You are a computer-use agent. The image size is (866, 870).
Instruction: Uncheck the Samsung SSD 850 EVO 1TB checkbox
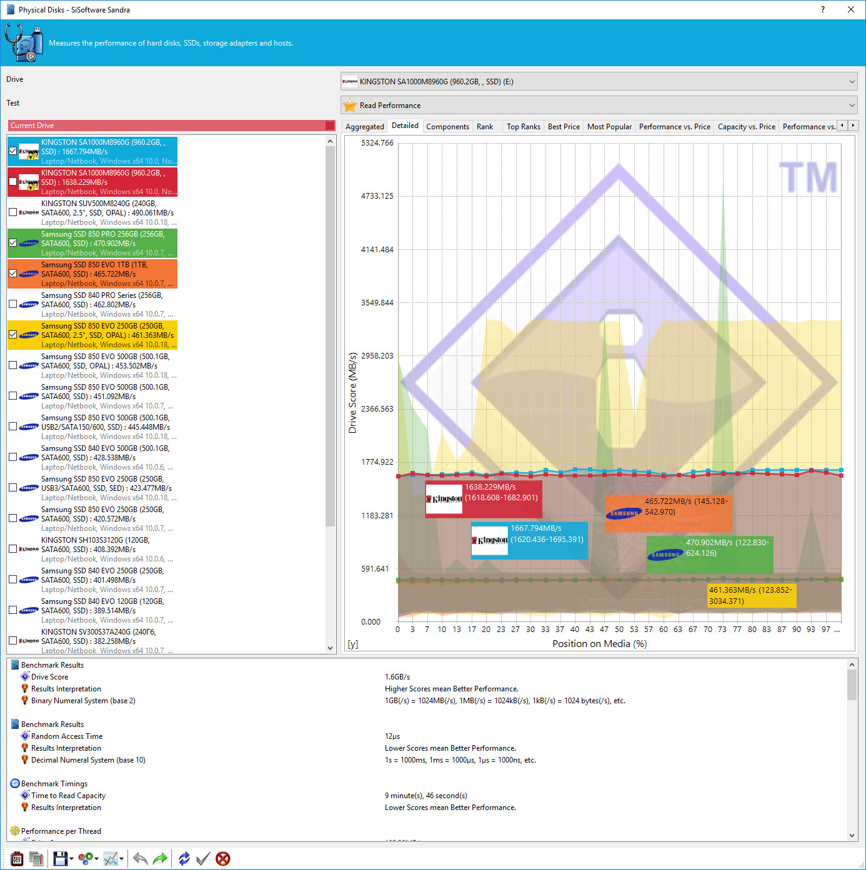tap(12, 274)
